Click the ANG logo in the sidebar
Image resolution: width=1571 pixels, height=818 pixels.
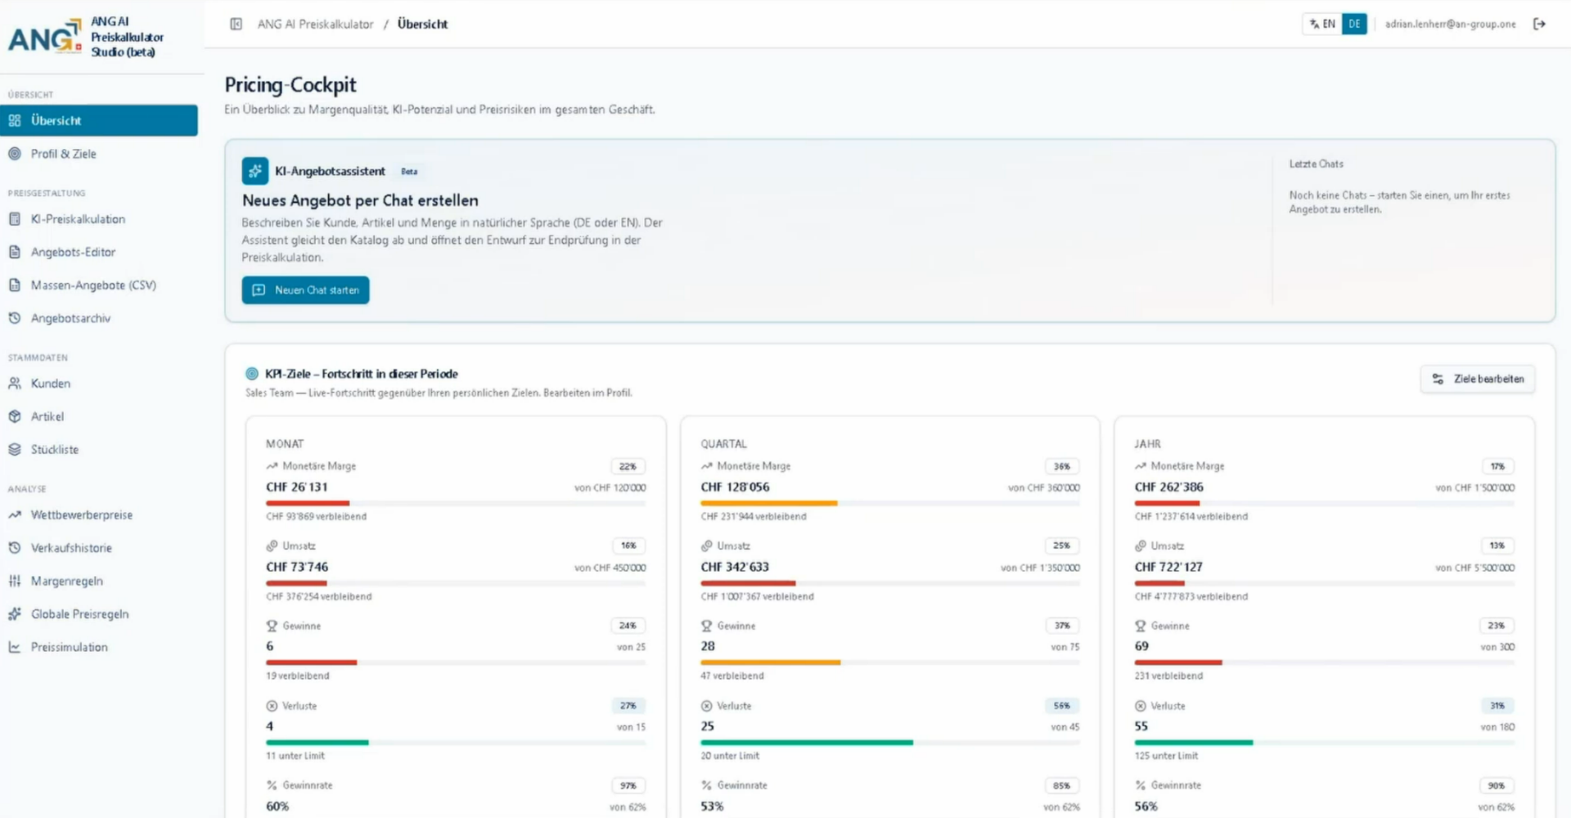[44, 37]
